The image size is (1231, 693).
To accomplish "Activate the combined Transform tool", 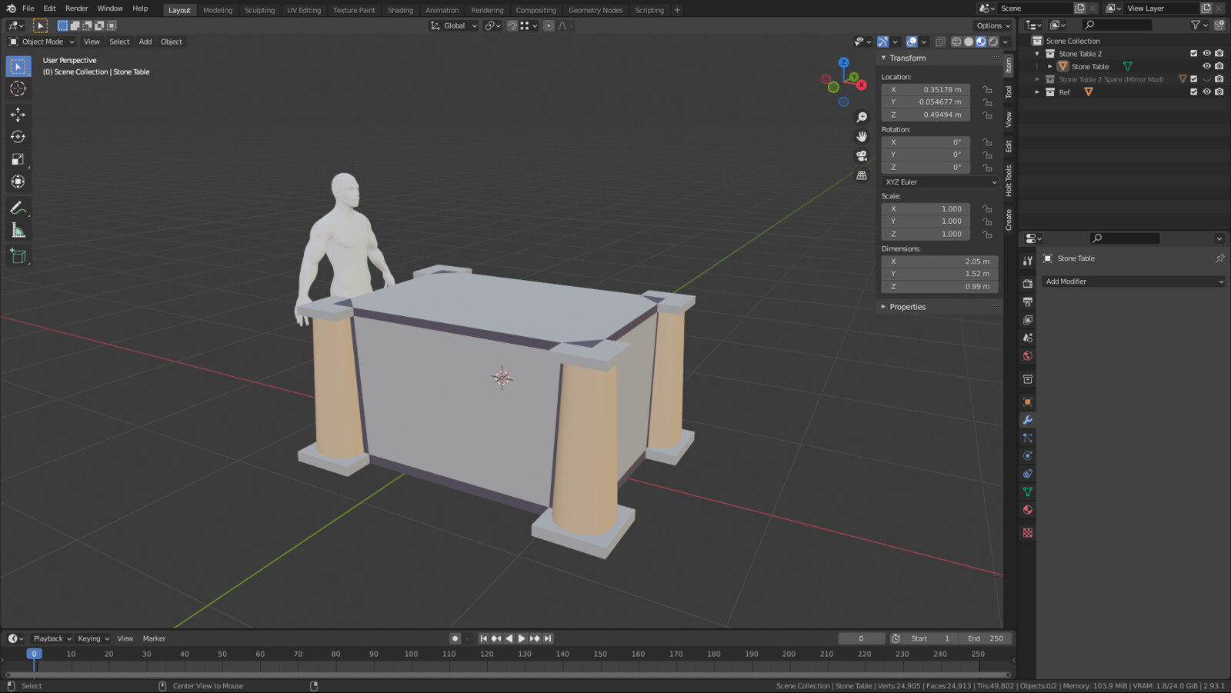I will tap(18, 182).
